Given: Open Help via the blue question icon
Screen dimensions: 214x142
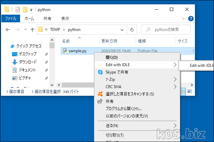Looking at the screenshot, I should click(x=191, y=19).
